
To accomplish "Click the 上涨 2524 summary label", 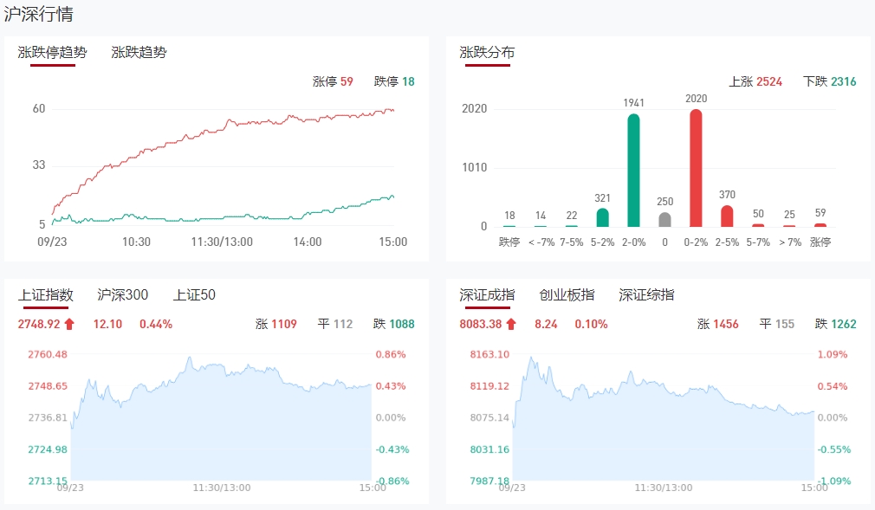I will [x=755, y=81].
